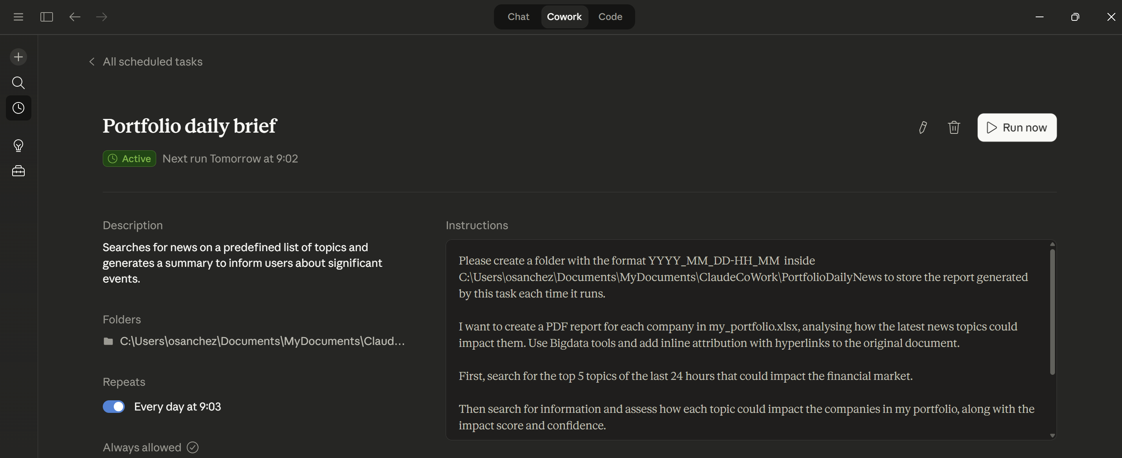Click the Always allowed checkmark icon
The width and height of the screenshot is (1122, 458).
[x=193, y=447]
